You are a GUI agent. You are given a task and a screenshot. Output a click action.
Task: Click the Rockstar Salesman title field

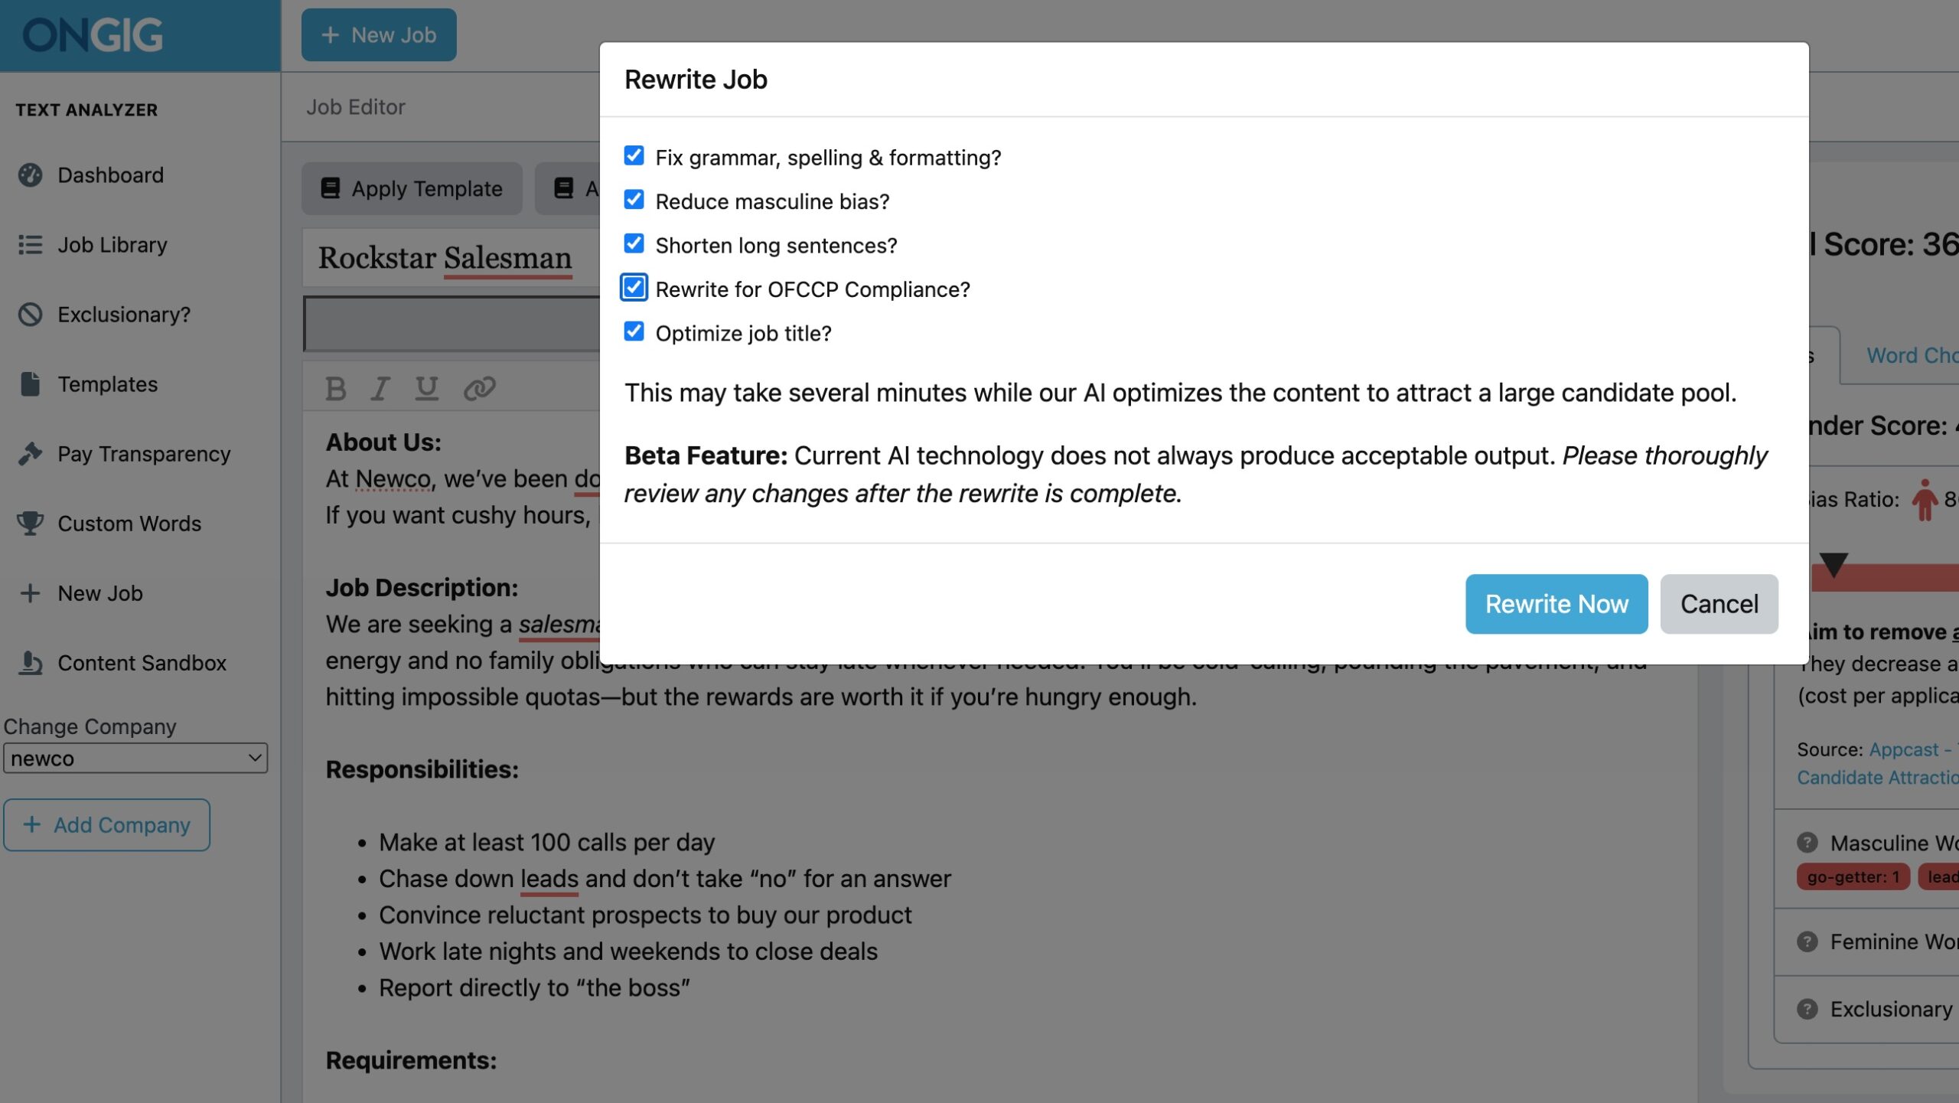coord(451,258)
